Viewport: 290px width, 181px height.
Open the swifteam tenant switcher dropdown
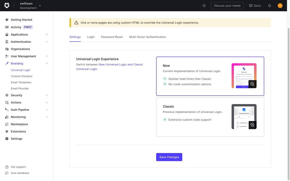tap(39, 5)
